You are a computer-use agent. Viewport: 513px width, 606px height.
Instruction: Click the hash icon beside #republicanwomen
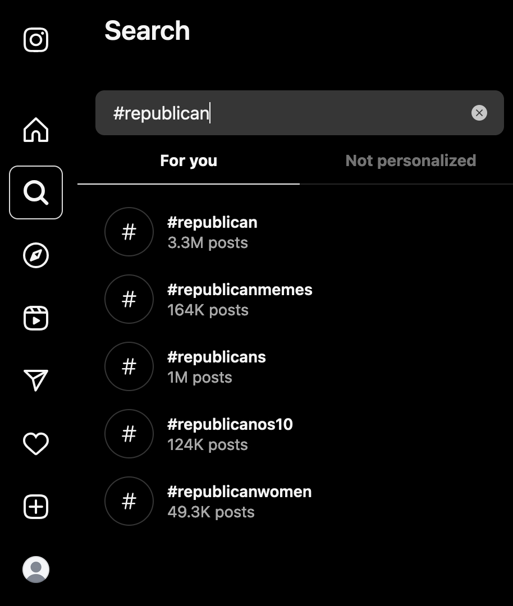[129, 501]
